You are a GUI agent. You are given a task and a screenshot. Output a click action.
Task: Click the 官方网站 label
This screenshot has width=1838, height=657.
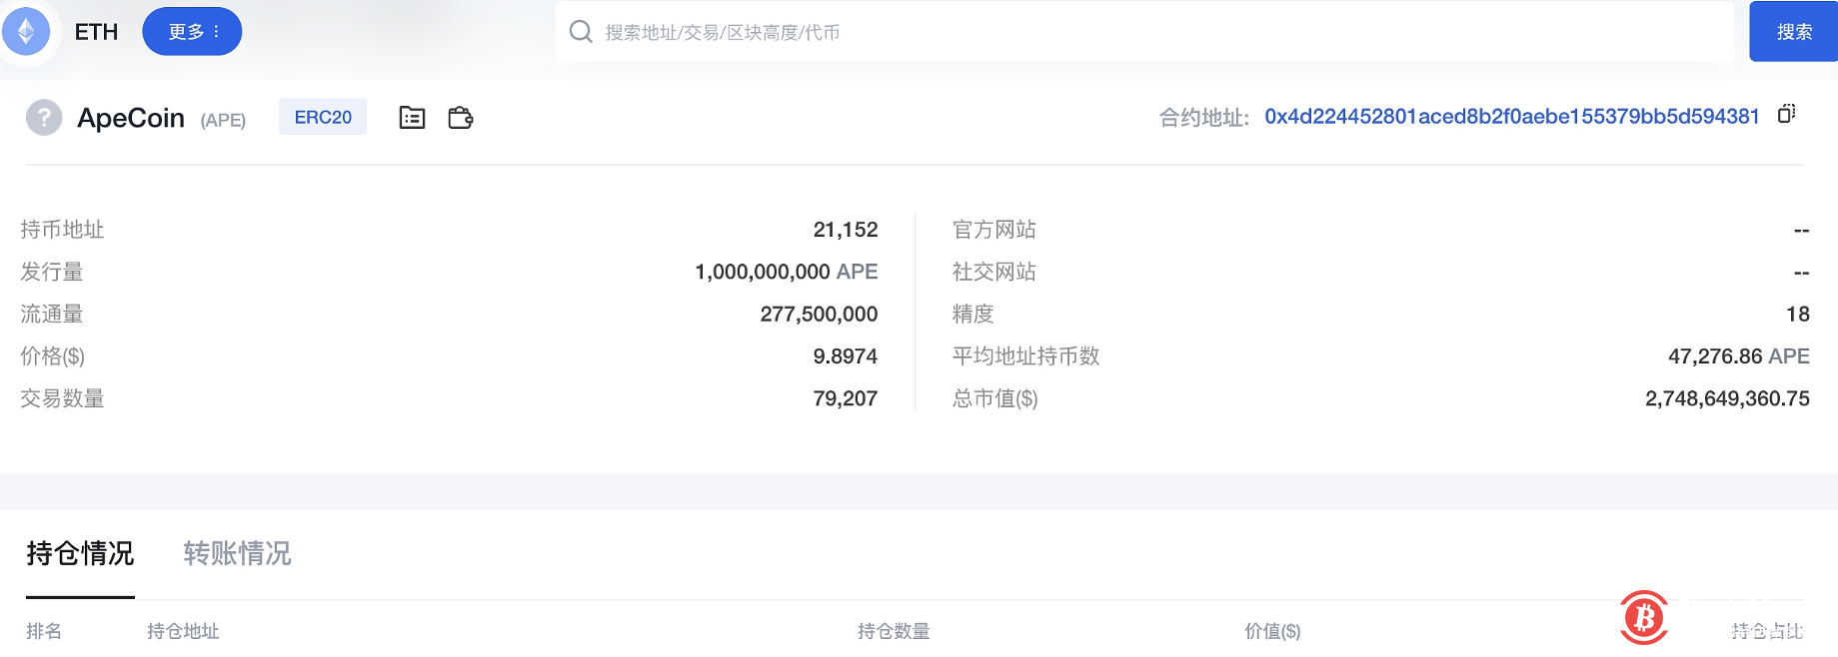coord(994,230)
